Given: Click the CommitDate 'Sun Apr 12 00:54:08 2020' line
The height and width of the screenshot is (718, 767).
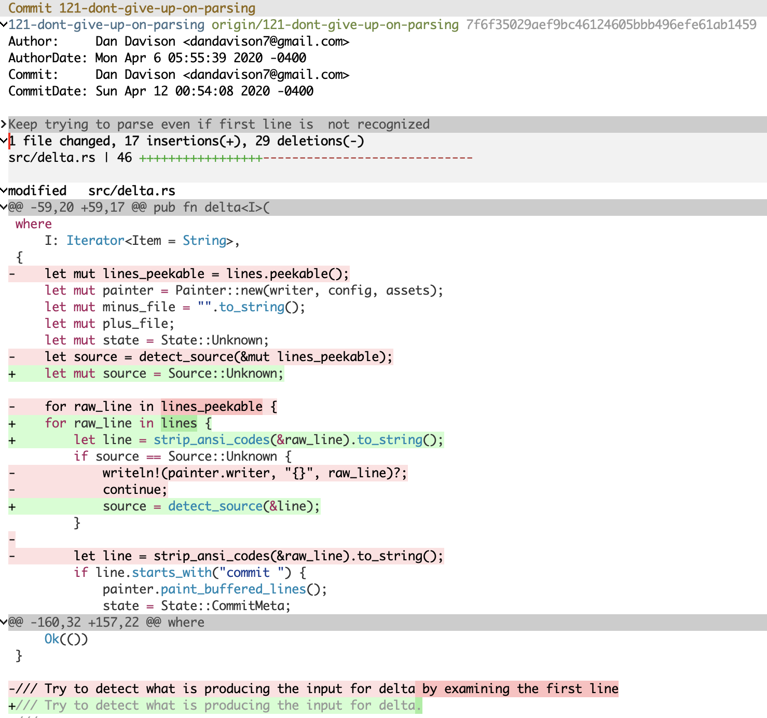Looking at the screenshot, I should (x=161, y=91).
